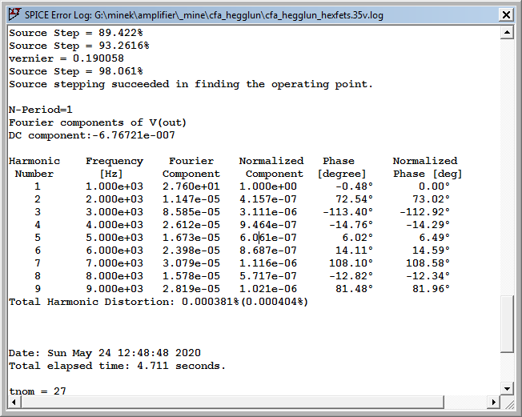Click the normalized value 3.111e-06

tap(268, 212)
